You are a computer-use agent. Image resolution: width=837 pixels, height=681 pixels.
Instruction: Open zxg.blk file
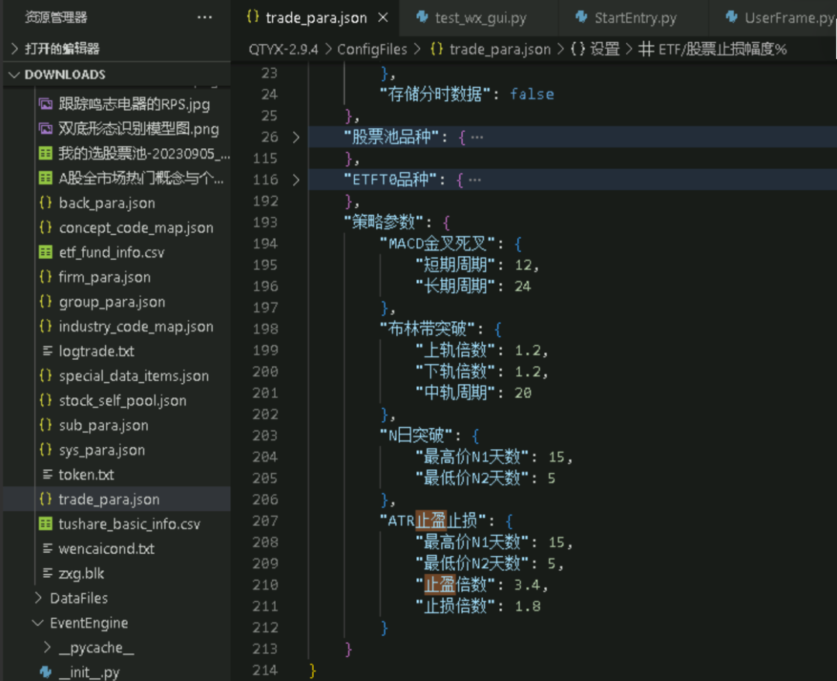pyautogui.click(x=81, y=573)
